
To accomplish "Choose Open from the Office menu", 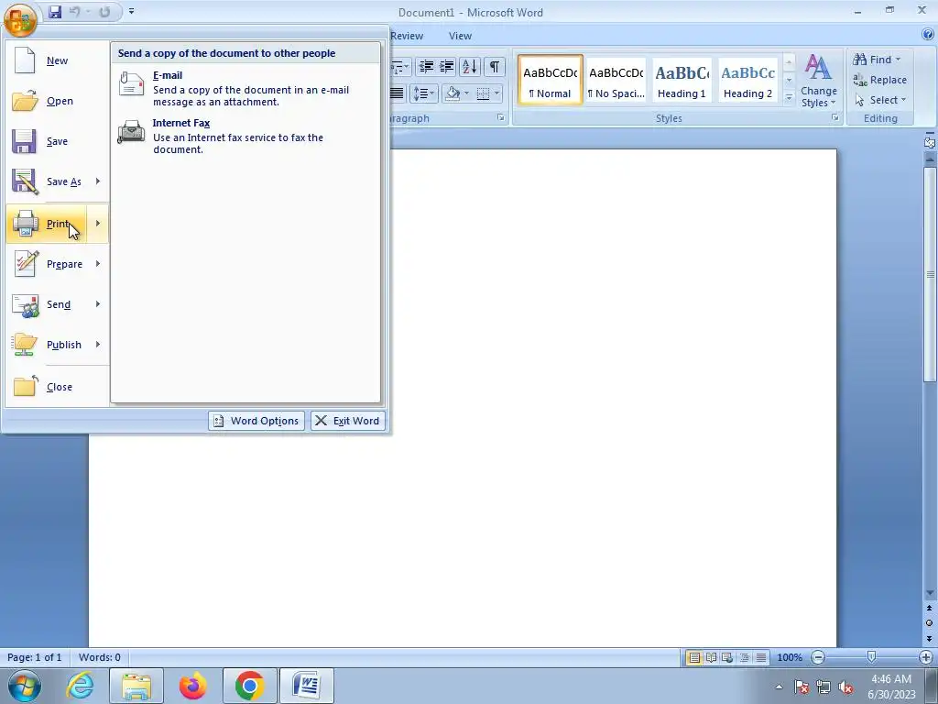I will pyautogui.click(x=58, y=101).
